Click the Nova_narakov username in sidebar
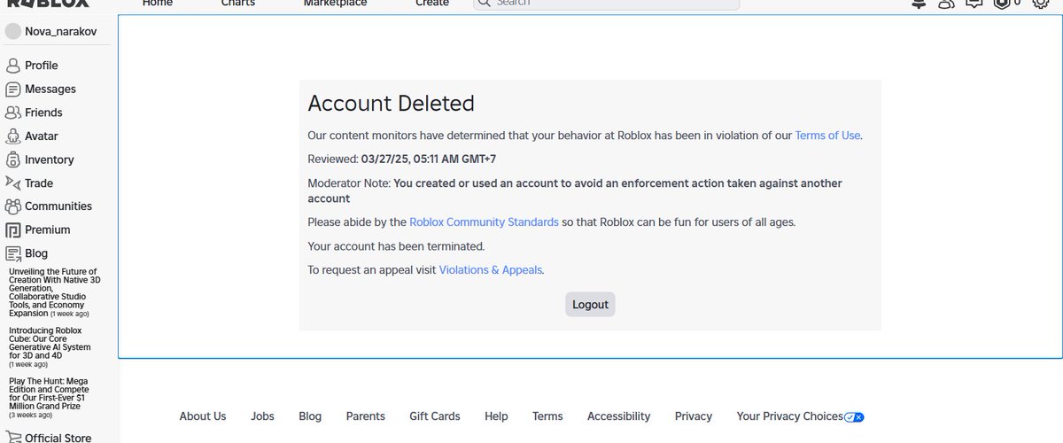The height and width of the screenshot is (443, 1063). click(61, 32)
